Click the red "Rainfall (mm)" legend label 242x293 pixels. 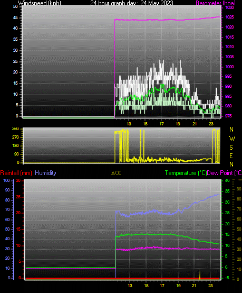[x=16, y=173]
